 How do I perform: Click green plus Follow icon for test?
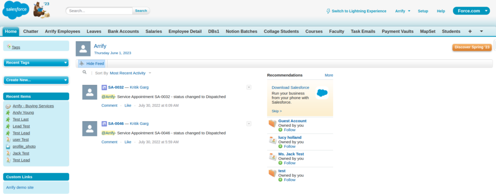pos(280,180)
